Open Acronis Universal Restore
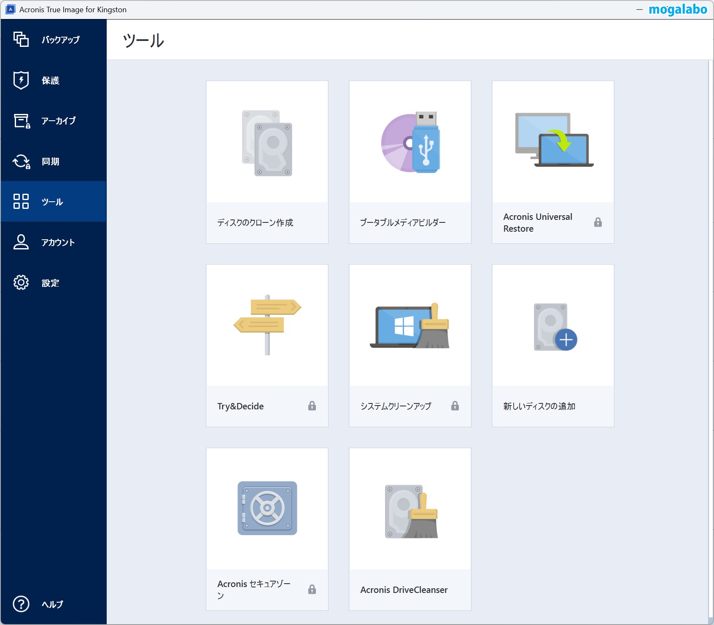The image size is (714, 625). coord(552,162)
